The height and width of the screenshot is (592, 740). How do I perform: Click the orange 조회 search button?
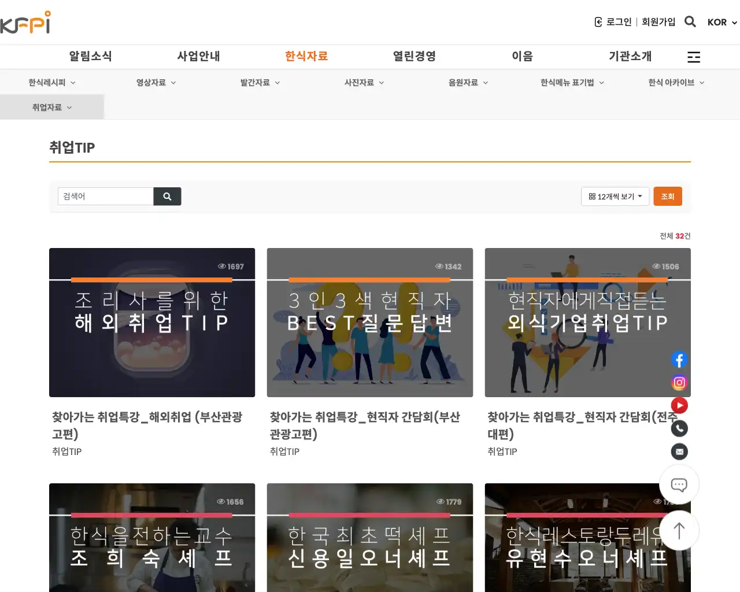click(668, 196)
